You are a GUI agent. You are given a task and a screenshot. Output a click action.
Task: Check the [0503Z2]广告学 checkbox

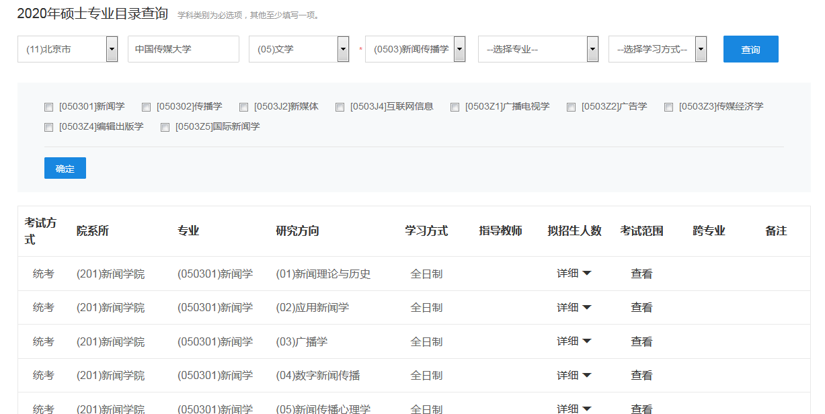[x=571, y=107]
